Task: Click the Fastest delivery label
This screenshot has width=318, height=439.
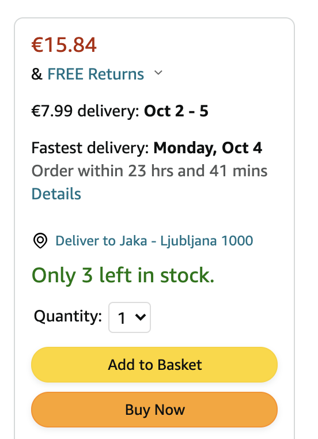Action: pyautogui.click(x=90, y=148)
